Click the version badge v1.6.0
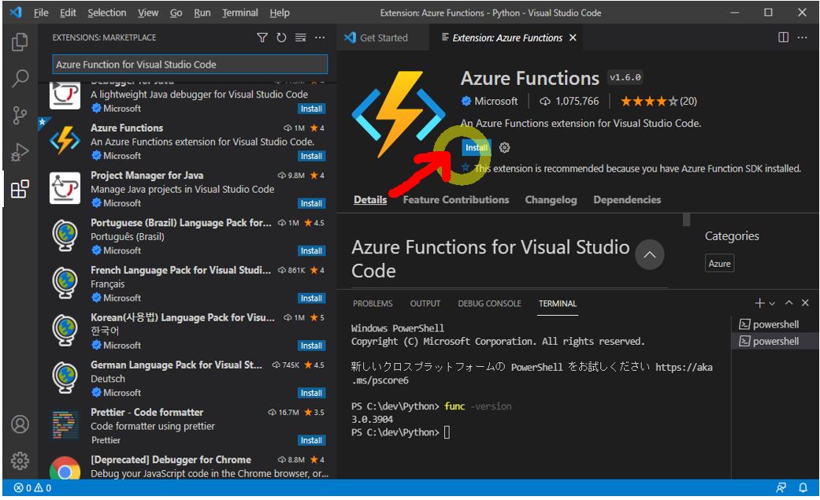Viewport: 820px width, 500px height. (625, 77)
